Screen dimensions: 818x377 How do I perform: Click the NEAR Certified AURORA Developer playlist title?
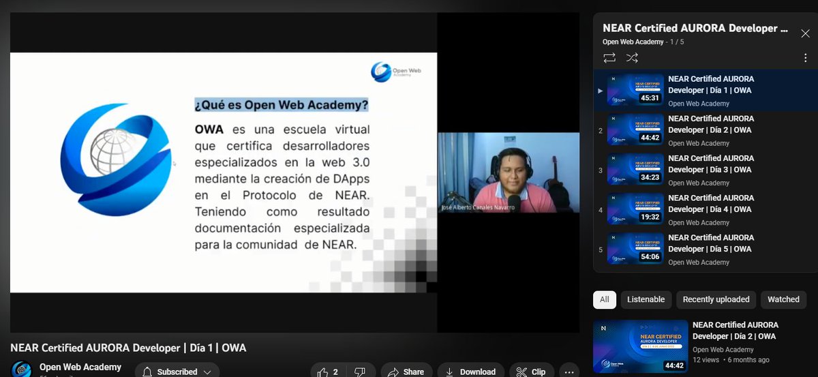(695, 28)
